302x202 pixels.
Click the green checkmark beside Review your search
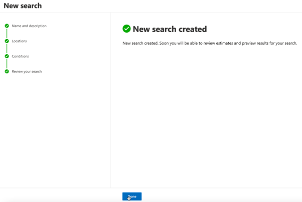(x=7, y=71)
